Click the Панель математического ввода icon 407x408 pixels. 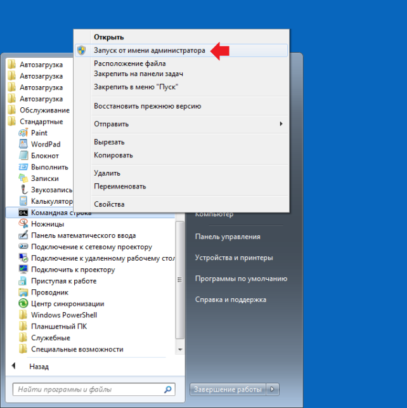coord(23,235)
